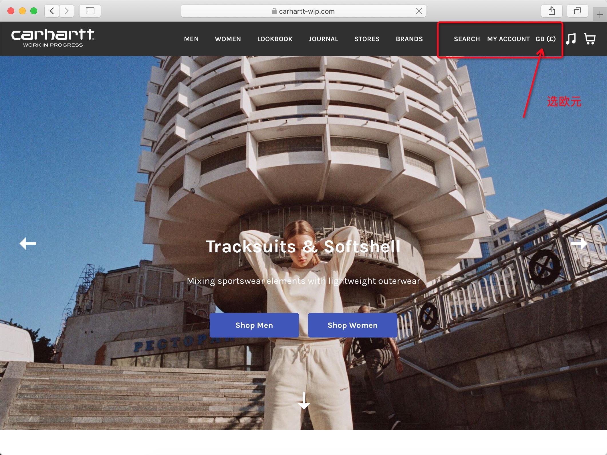Open the MY ACCOUNT menu
This screenshot has height=455, width=607.
[x=508, y=39]
